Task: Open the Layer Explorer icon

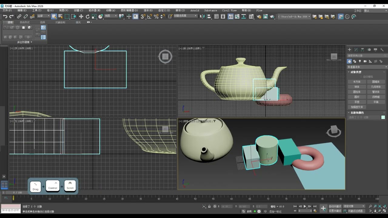Action: [223, 16]
